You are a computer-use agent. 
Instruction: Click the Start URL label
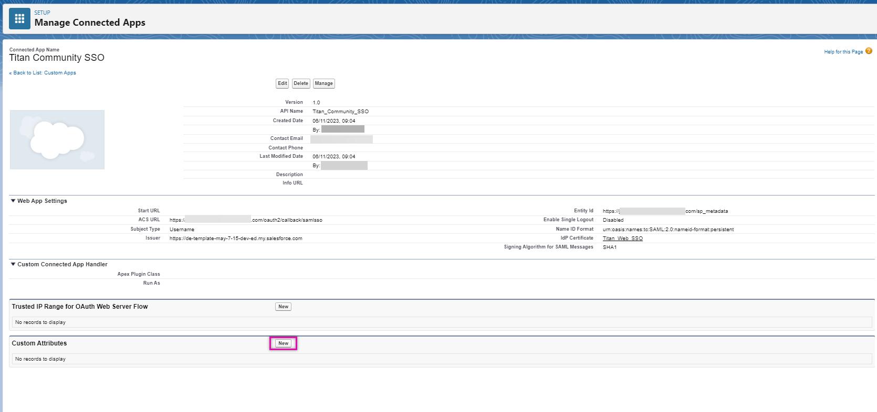tap(149, 211)
